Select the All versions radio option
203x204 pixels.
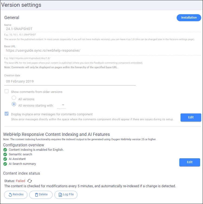(14, 98)
